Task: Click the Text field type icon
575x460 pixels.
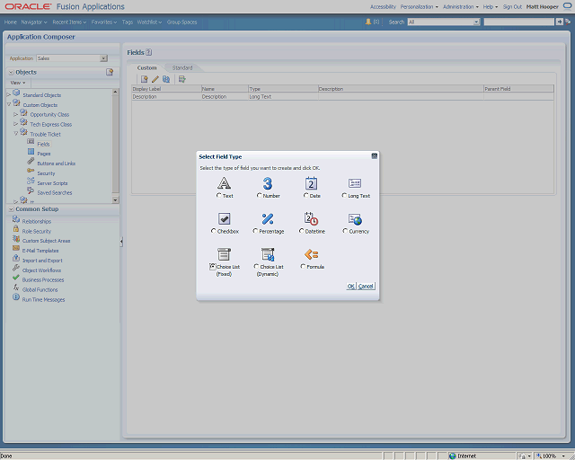Action: (x=224, y=182)
